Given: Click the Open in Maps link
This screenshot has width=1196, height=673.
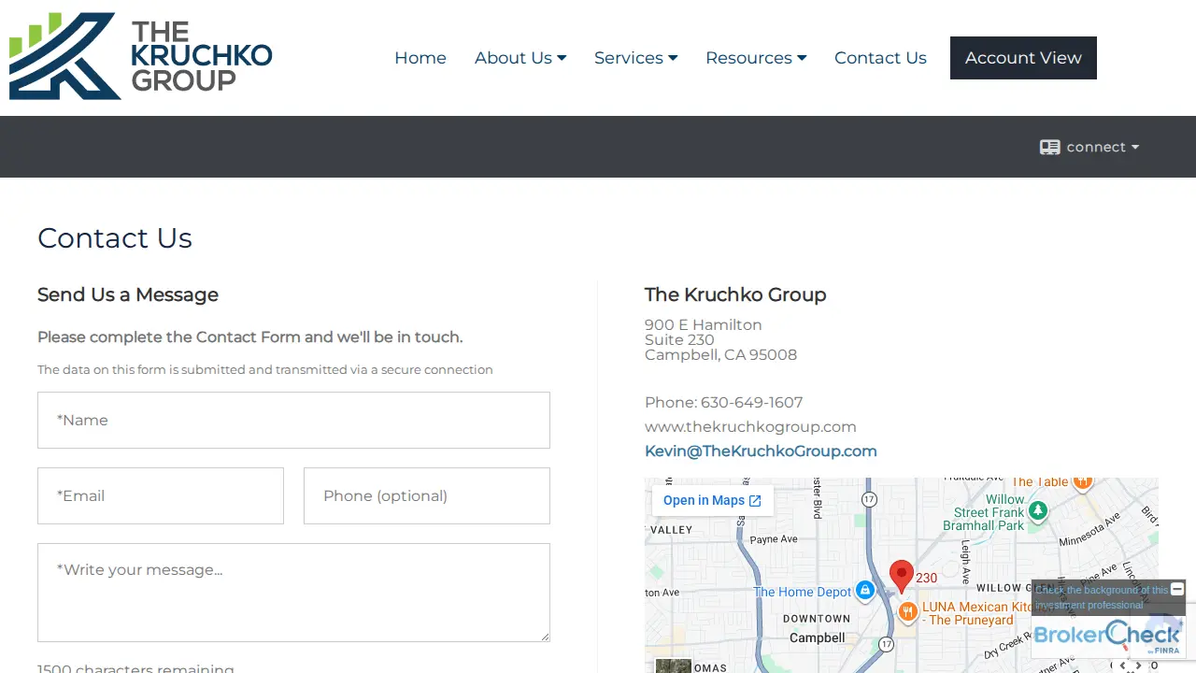Looking at the screenshot, I should pos(712,500).
